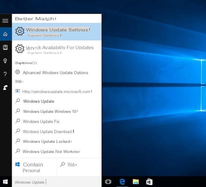The height and width of the screenshot is (187, 206).
Task: Click the Better Match heading
Action: pyautogui.click(x=35, y=19)
